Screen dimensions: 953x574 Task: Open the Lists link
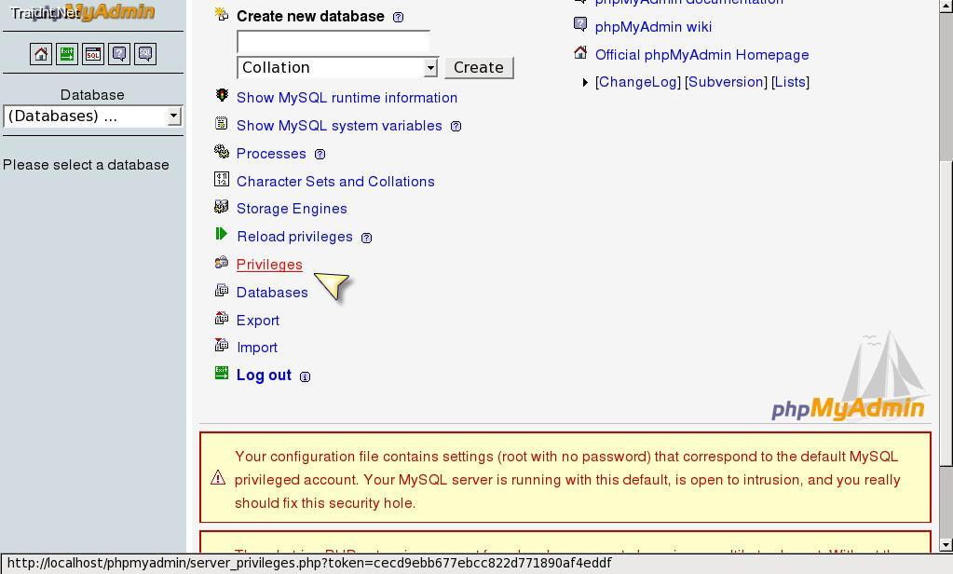pyautogui.click(x=790, y=82)
